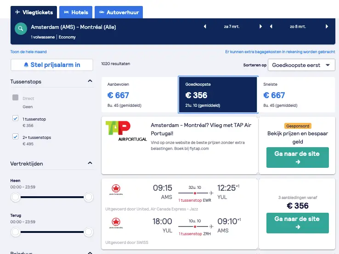Advance departure date past za 7 mrt.

click(260, 27)
